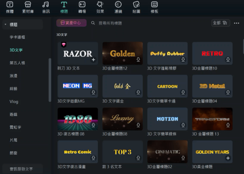Select the 1980 復古標題 08 thumbnail
Viewport: 244px width, 174px height.
point(77,119)
